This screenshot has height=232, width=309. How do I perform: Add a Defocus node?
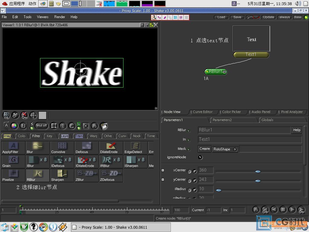coord(87,148)
